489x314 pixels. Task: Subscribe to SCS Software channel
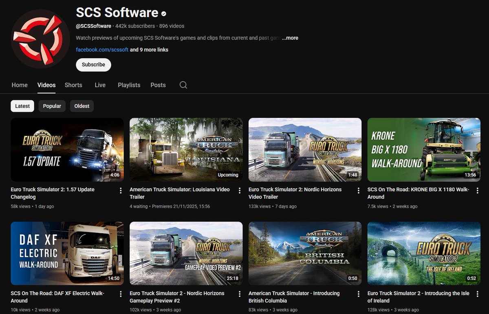[x=93, y=64]
